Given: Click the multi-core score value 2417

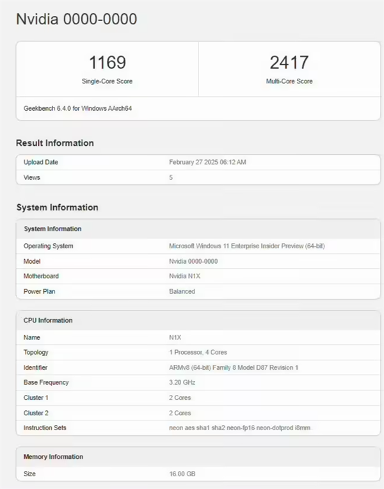Looking at the screenshot, I should [x=289, y=62].
